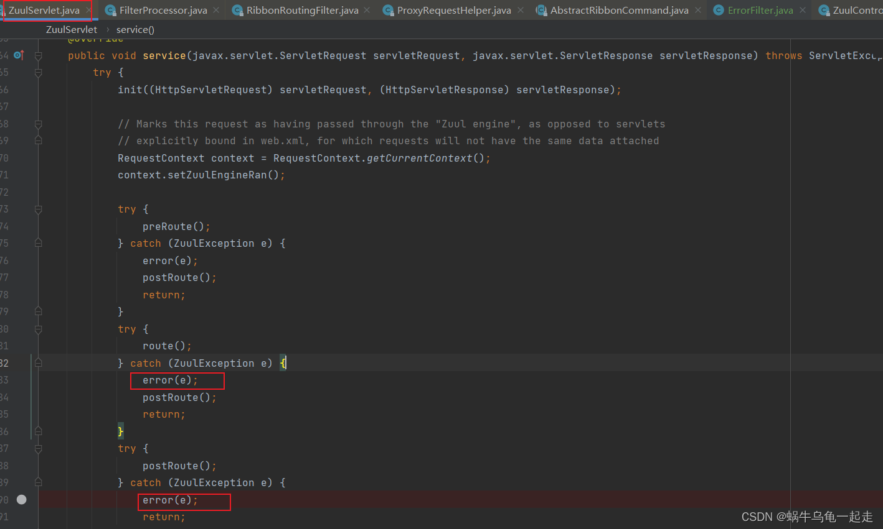Collapse the outer try block below service signature
This screenshot has height=529, width=883.
point(39,73)
